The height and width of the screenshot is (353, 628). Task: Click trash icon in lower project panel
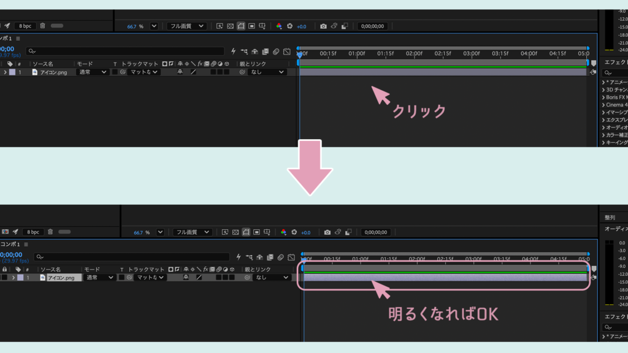50,232
